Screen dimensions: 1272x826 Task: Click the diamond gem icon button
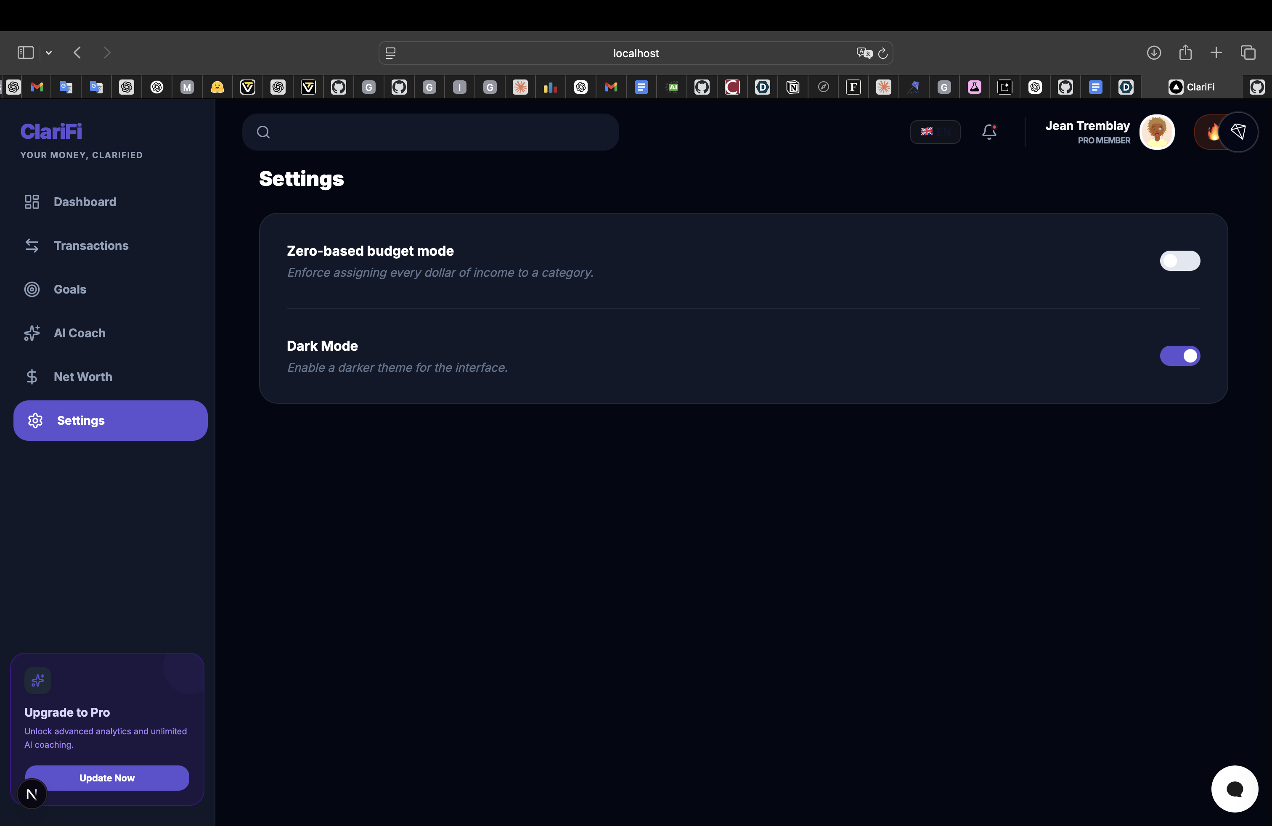pyautogui.click(x=1238, y=132)
